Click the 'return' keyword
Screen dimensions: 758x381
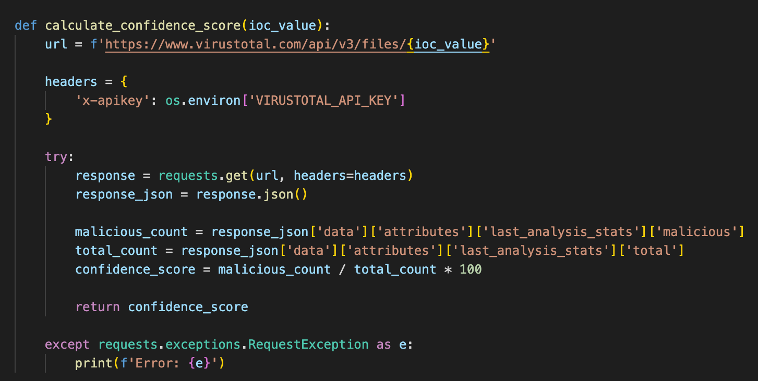tap(98, 307)
